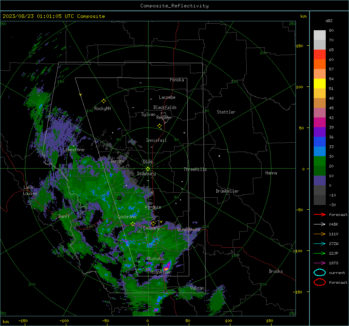Click the Banff town label
The width and height of the screenshot is (349, 326).
click(64, 216)
